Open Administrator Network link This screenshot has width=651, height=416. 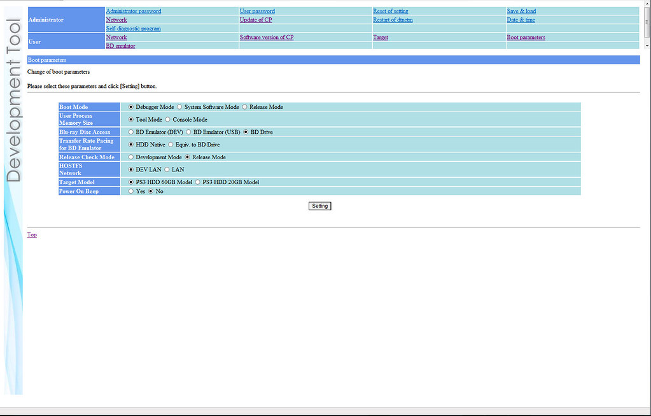[x=116, y=20]
